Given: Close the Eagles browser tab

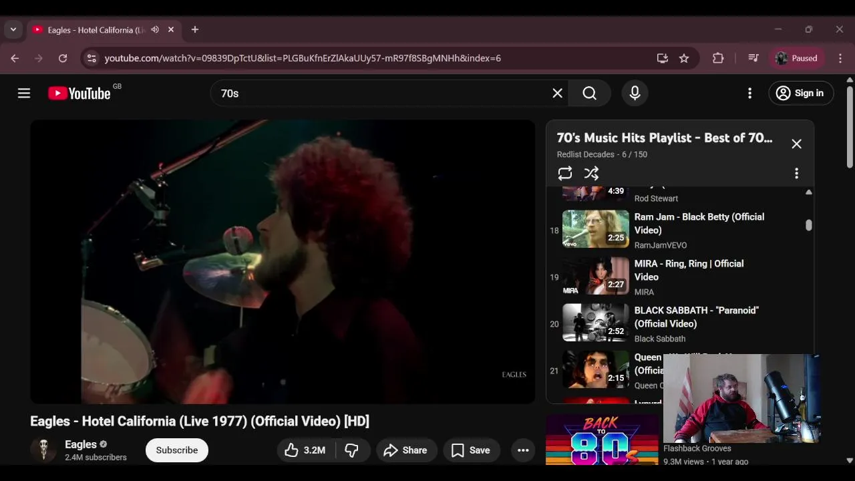Looking at the screenshot, I should 171,30.
